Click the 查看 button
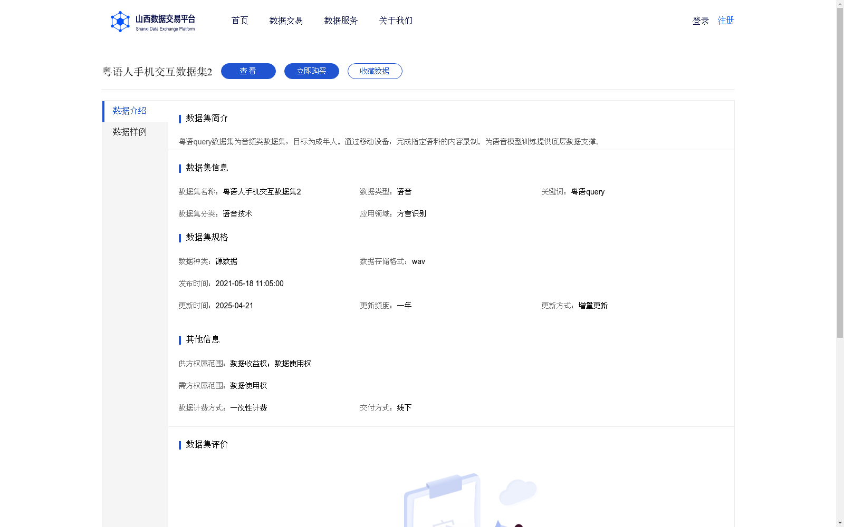Screen dimensions: 844x527 coord(248,71)
